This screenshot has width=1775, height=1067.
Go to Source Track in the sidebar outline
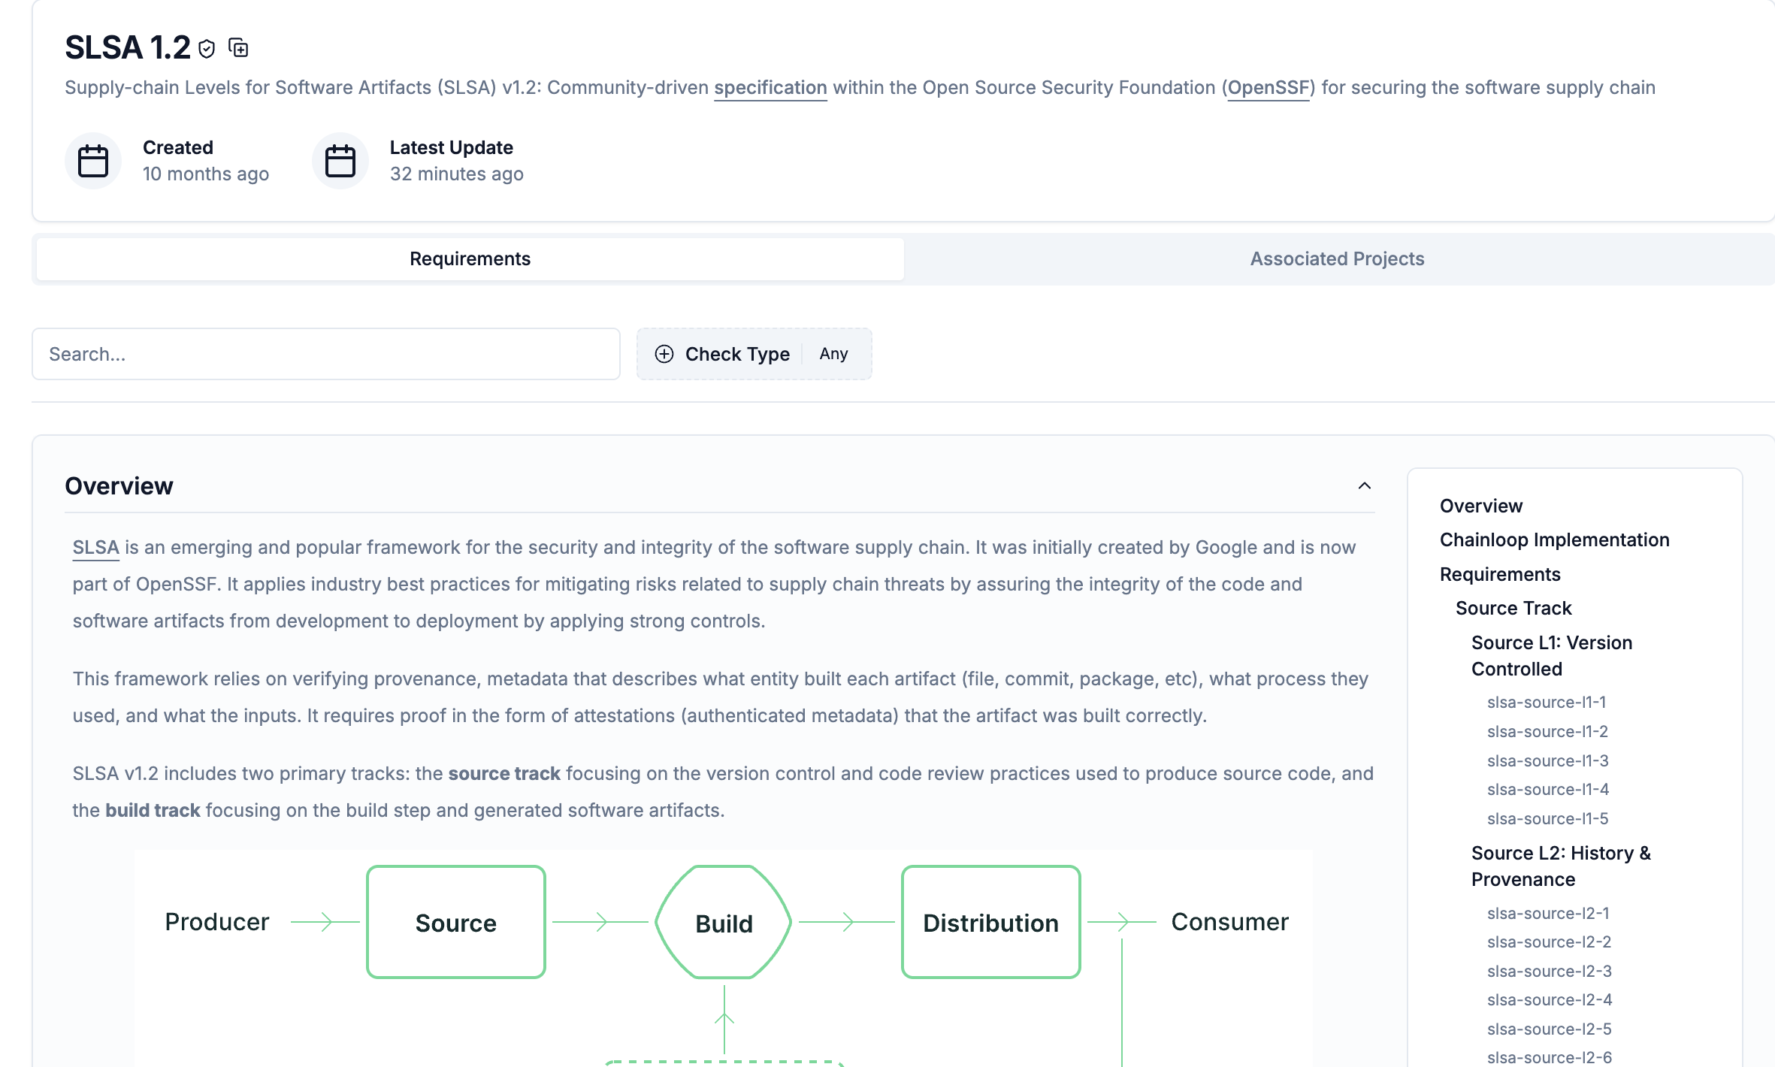pyautogui.click(x=1513, y=608)
